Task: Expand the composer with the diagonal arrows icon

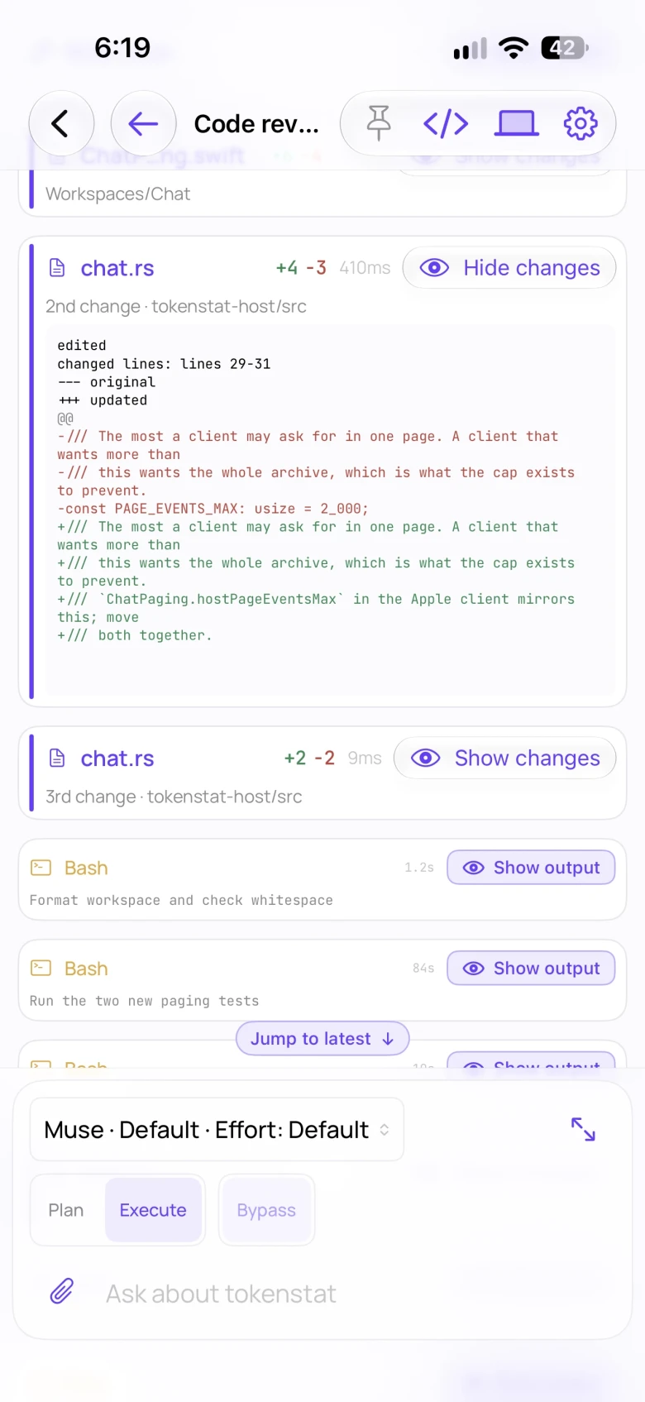Action: coord(583,1129)
